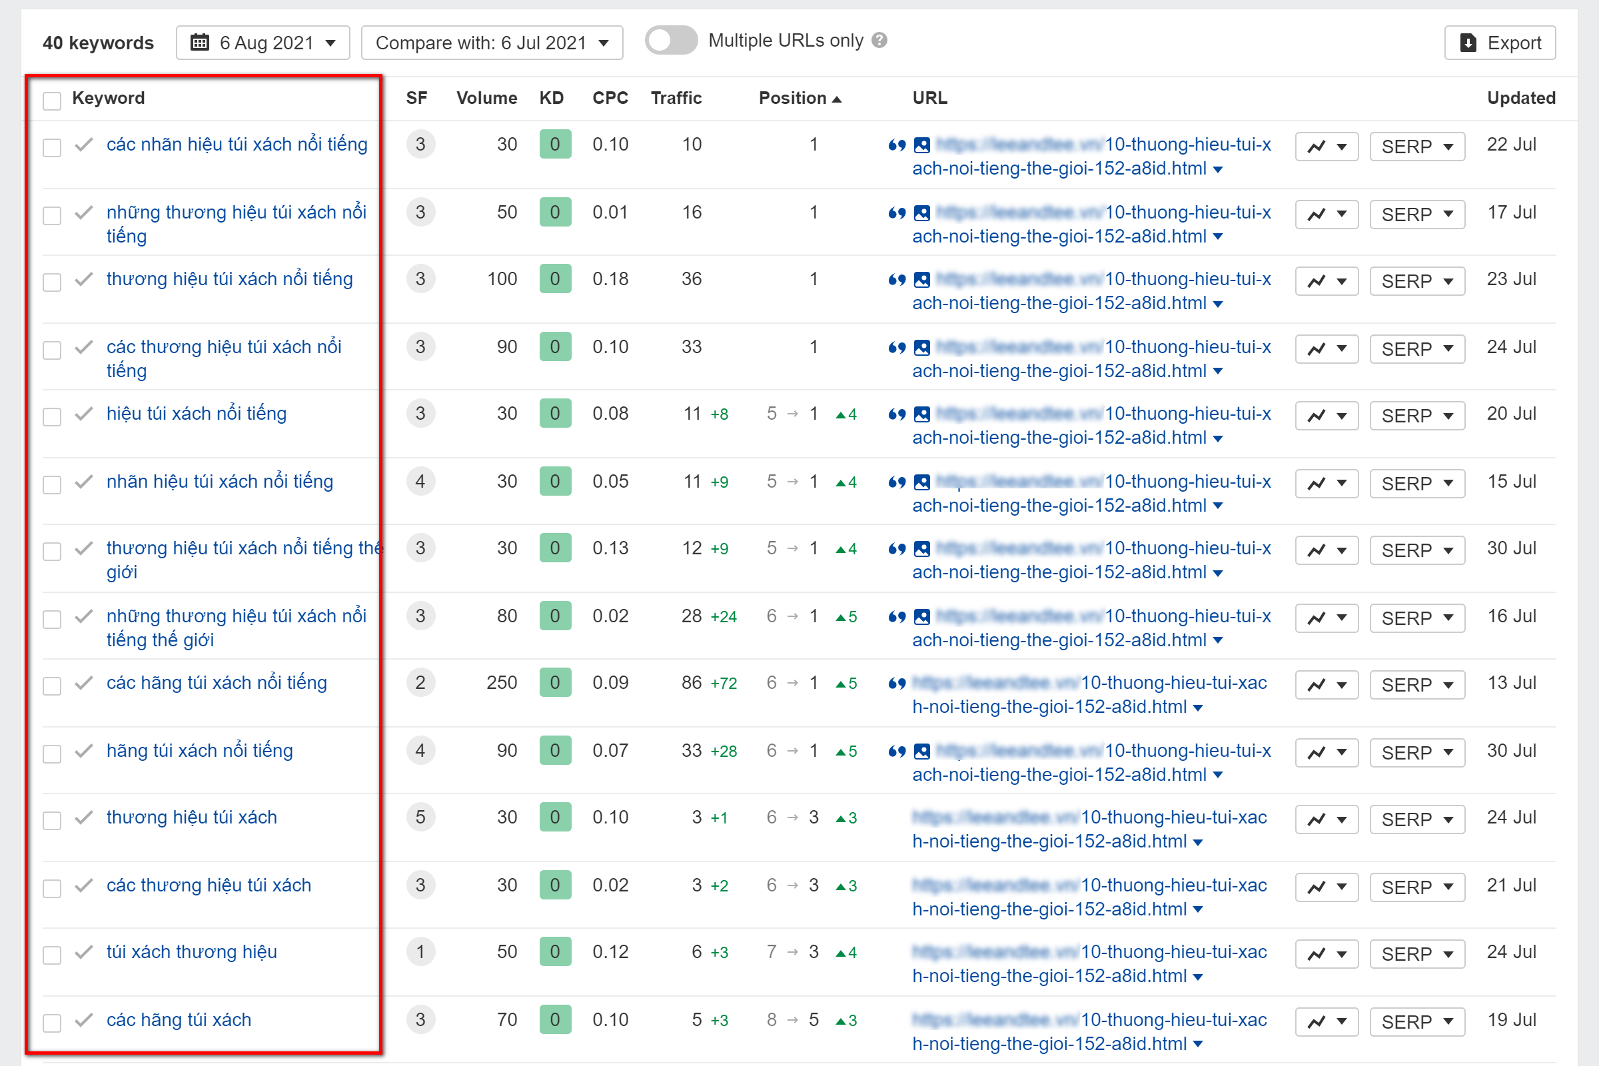Open position history chart for các hãng túi xách
The image size is (1599, 1066).
pos(1327,1022)
